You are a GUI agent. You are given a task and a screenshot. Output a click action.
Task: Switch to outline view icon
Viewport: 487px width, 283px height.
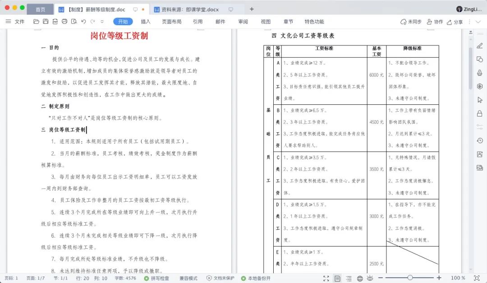(349, 279)
